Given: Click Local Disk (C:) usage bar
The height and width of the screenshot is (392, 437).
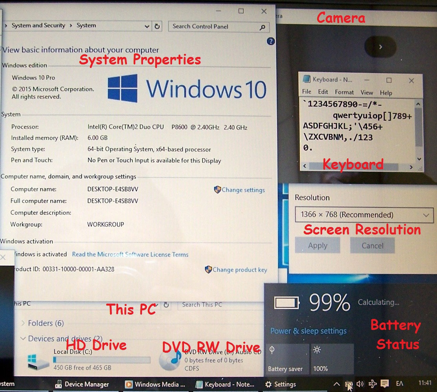Looking at the screenshot, I should (102, 360).
